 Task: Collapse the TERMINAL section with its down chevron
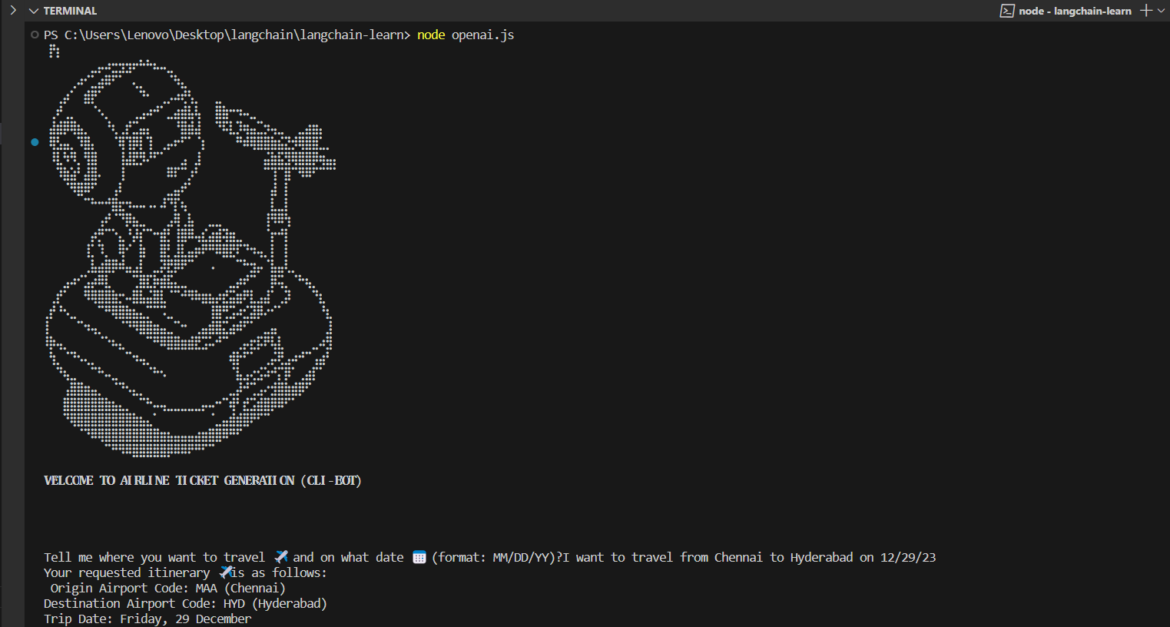(33, 11)
